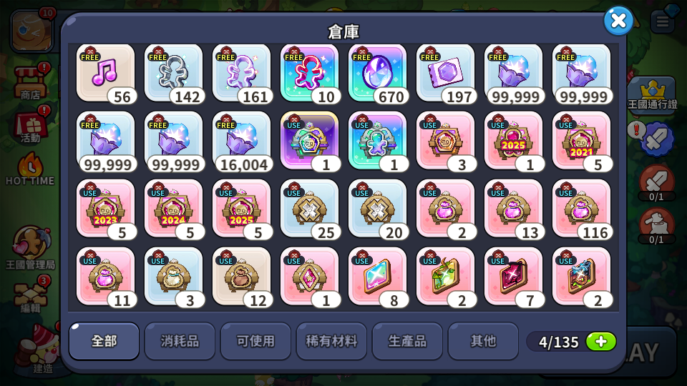Use the 2023 cookie chest item
The width and height of the screenshot is (687, 386).
point(106,209)
